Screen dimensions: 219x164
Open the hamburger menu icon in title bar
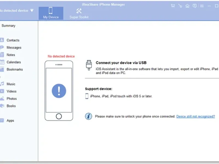tap(202, 6)
